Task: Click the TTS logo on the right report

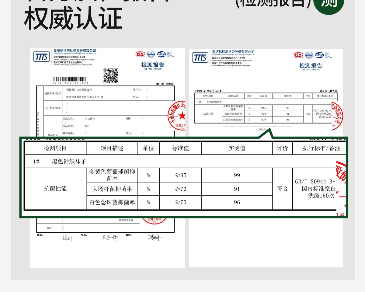Action: 200,57
